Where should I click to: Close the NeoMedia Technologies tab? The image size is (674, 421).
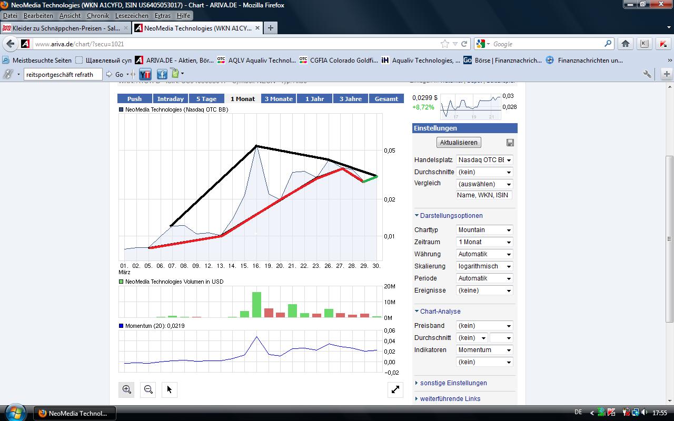point(257,28)
